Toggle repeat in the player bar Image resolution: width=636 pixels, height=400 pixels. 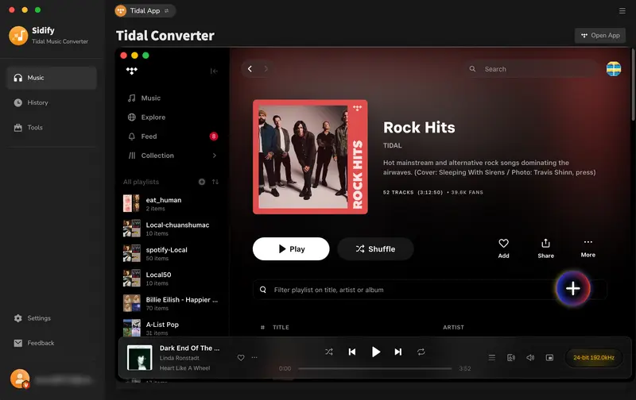click(x=421, y=352)
